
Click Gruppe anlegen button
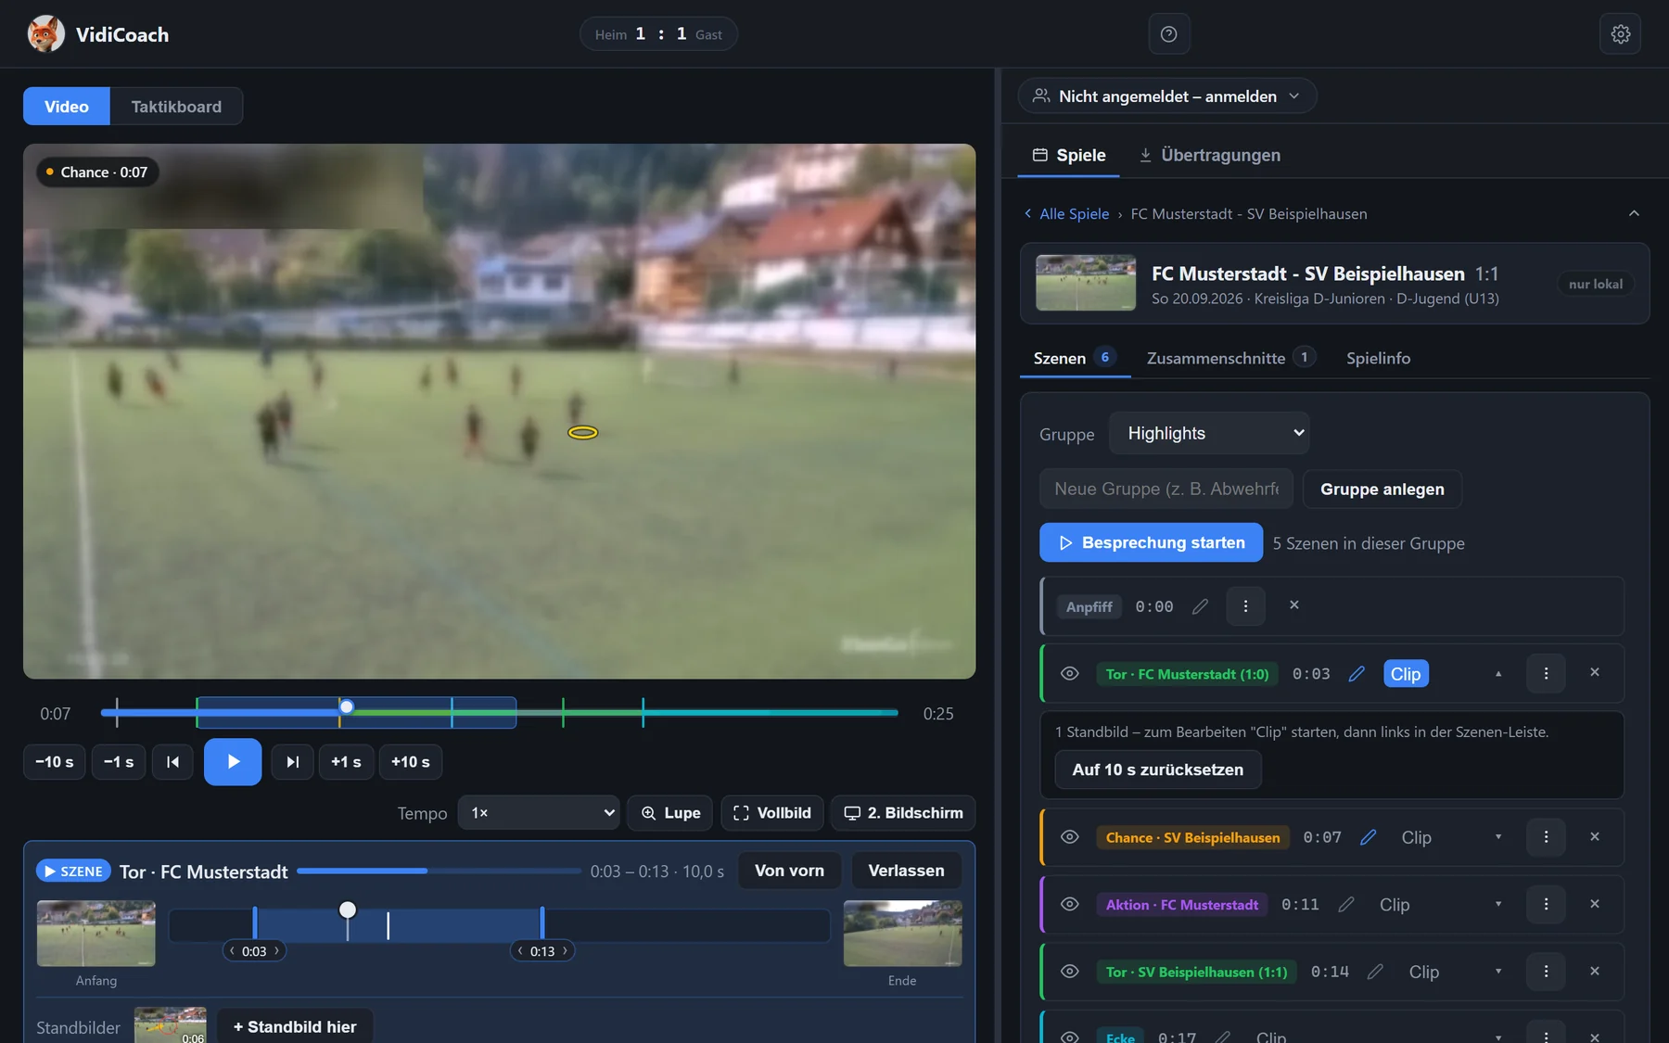(x=1382, y=490)
